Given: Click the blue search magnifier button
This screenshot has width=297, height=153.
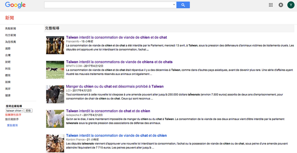Looking at the screenshot, I should coord(183,5).
